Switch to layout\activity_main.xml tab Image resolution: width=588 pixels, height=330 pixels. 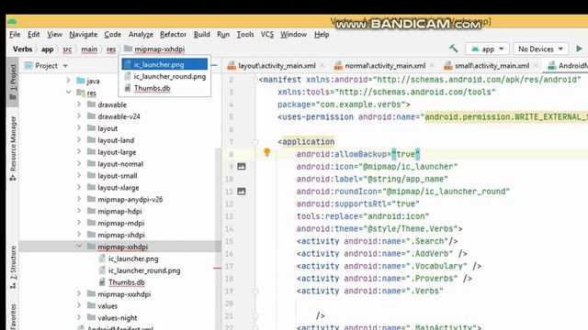coord(277,66)
